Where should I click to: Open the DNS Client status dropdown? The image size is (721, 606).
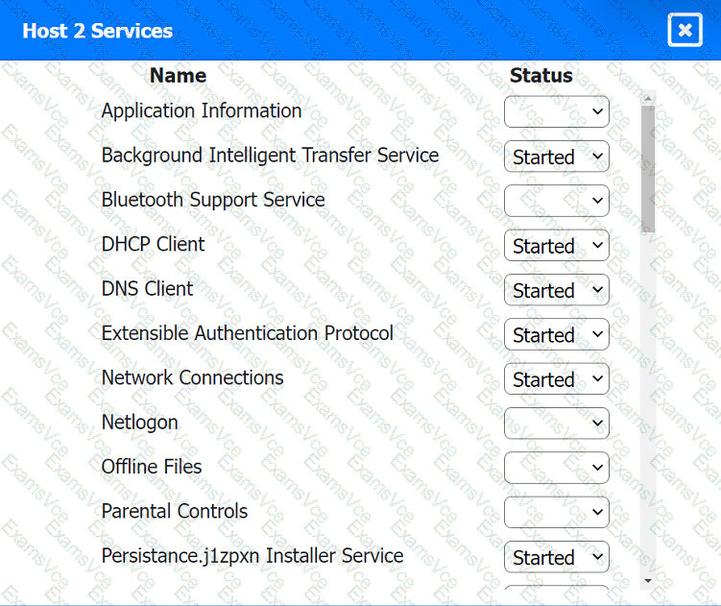click(x=556, y=290)
